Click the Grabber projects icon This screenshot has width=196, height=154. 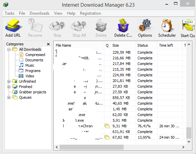(x=15, y=92)
